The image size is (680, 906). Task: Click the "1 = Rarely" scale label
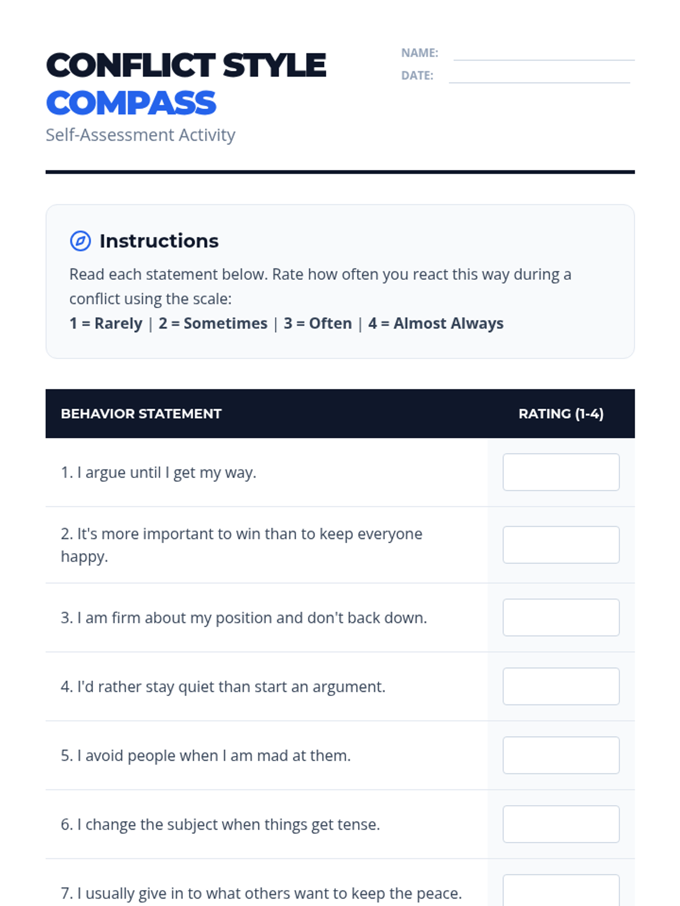pos(106,323)
